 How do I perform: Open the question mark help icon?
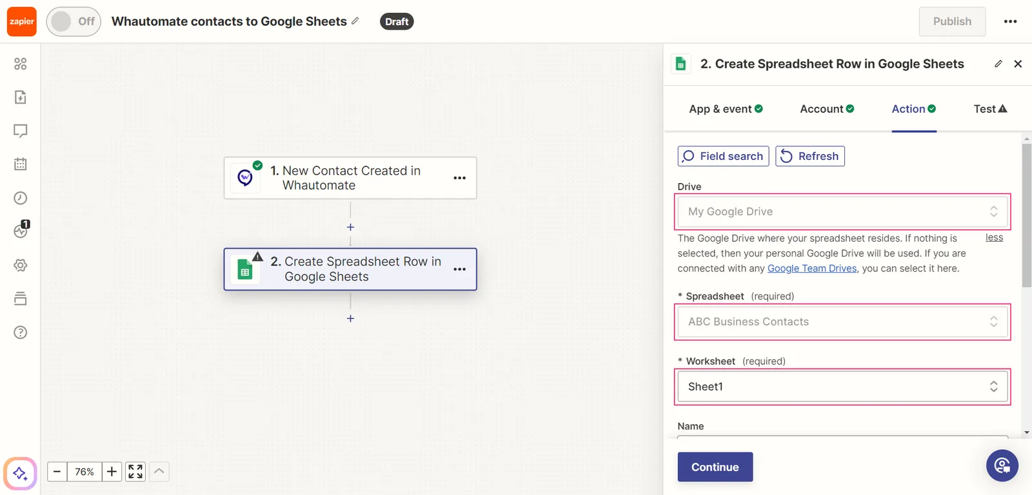tap(21, 333)
